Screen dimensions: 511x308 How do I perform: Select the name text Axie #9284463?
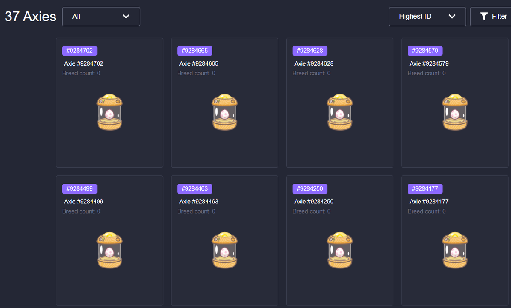tap(199, 201)
